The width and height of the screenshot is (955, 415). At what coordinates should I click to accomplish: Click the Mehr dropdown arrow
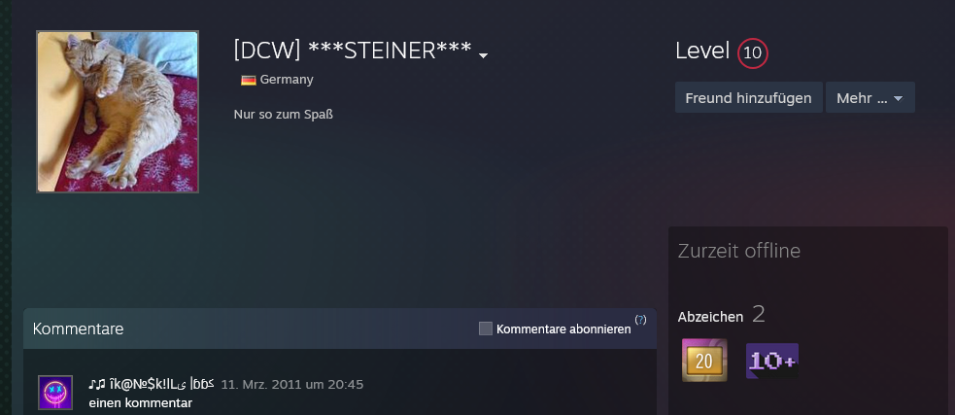pos(898,99)
